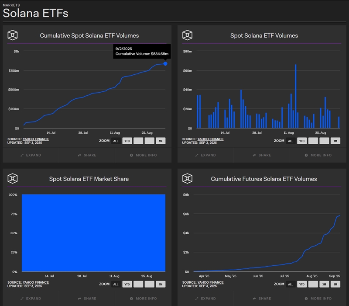Expand the Spot Solana ETF Volumes chart

[x=205, y=155]
